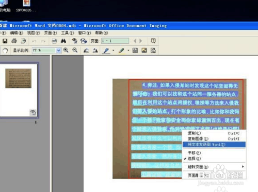
Task: Rotate the page left icon
Action: click(86, 50)
